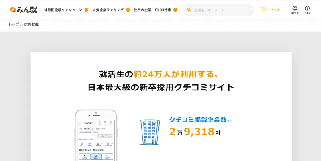321x161 pixels.
Task: Open 注目の企業・IT/DX特集 menu
Action: [x=152, y=10]
